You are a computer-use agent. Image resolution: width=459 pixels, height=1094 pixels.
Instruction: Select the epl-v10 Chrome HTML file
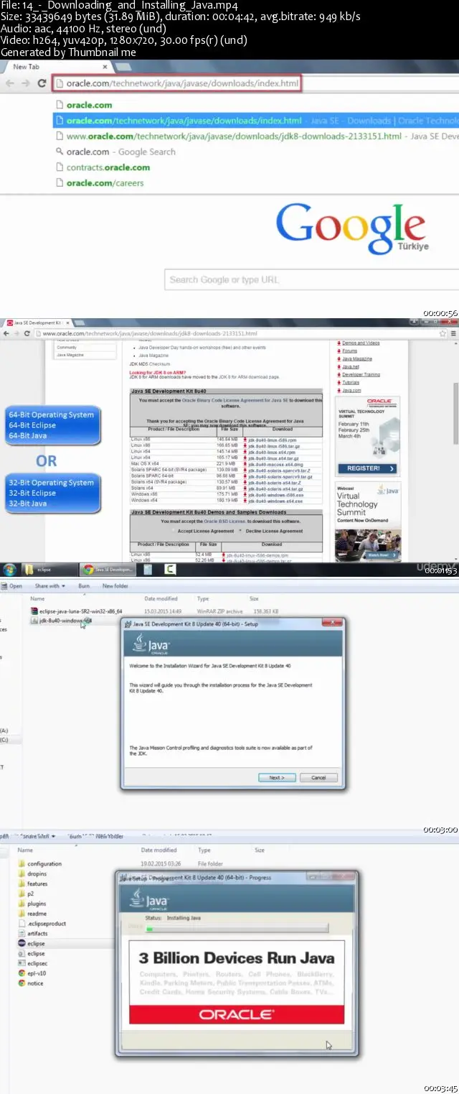tap(32, 973)
